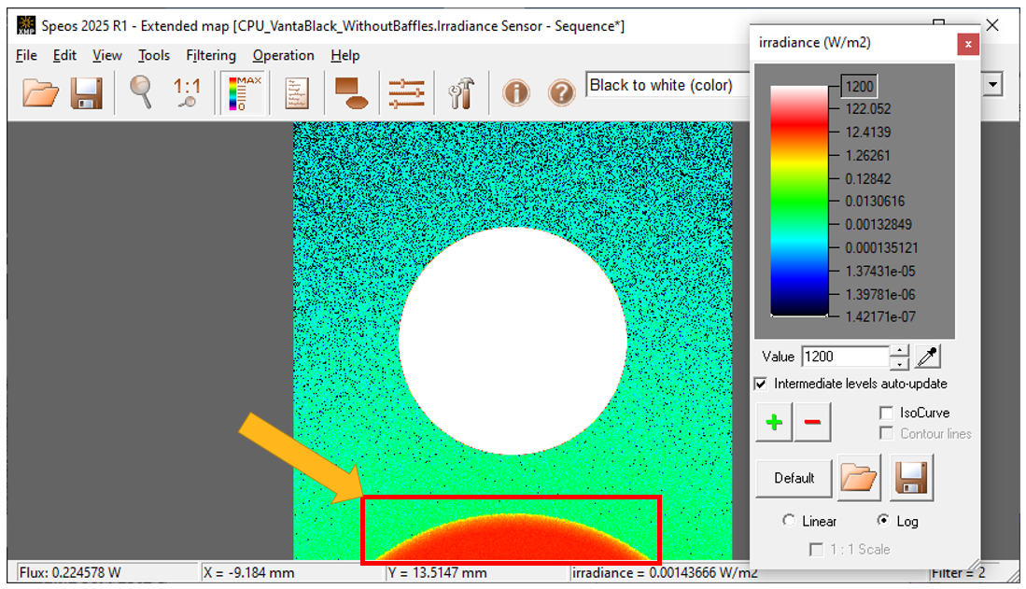Check the Contour lines option

[x=886, y=434]
